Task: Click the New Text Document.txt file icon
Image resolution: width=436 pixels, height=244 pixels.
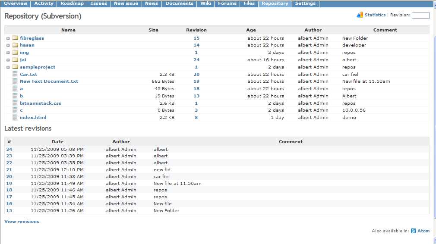Action: 15,81
